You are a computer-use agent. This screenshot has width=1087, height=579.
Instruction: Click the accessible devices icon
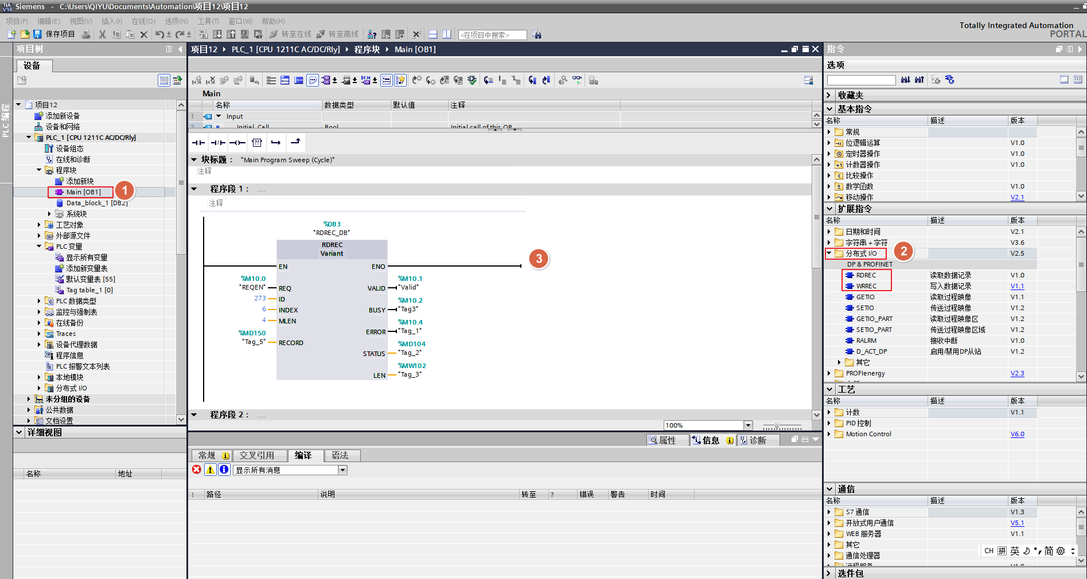click(372, 34)
